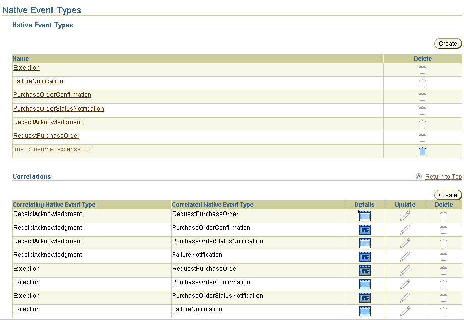
Task: Update the ReceiptAcknowledgment–FailureNotification correlation
Action: [405, 257]
